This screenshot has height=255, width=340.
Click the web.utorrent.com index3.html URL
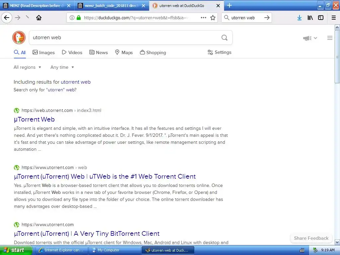pos(61,110)
